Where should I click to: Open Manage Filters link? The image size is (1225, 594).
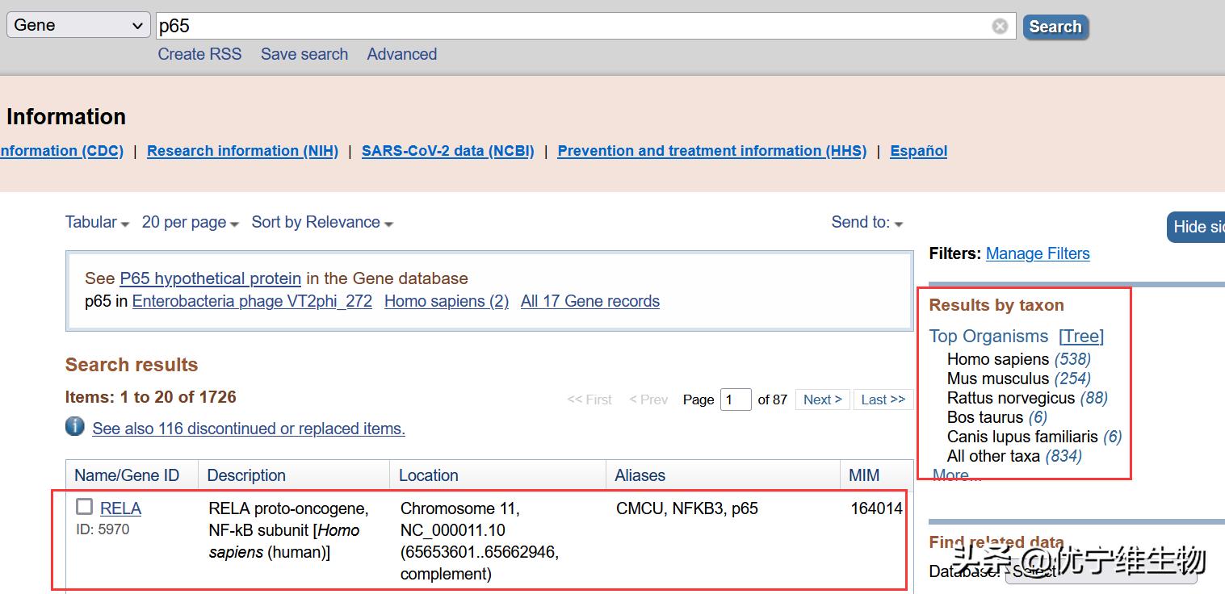[1038, 253]
